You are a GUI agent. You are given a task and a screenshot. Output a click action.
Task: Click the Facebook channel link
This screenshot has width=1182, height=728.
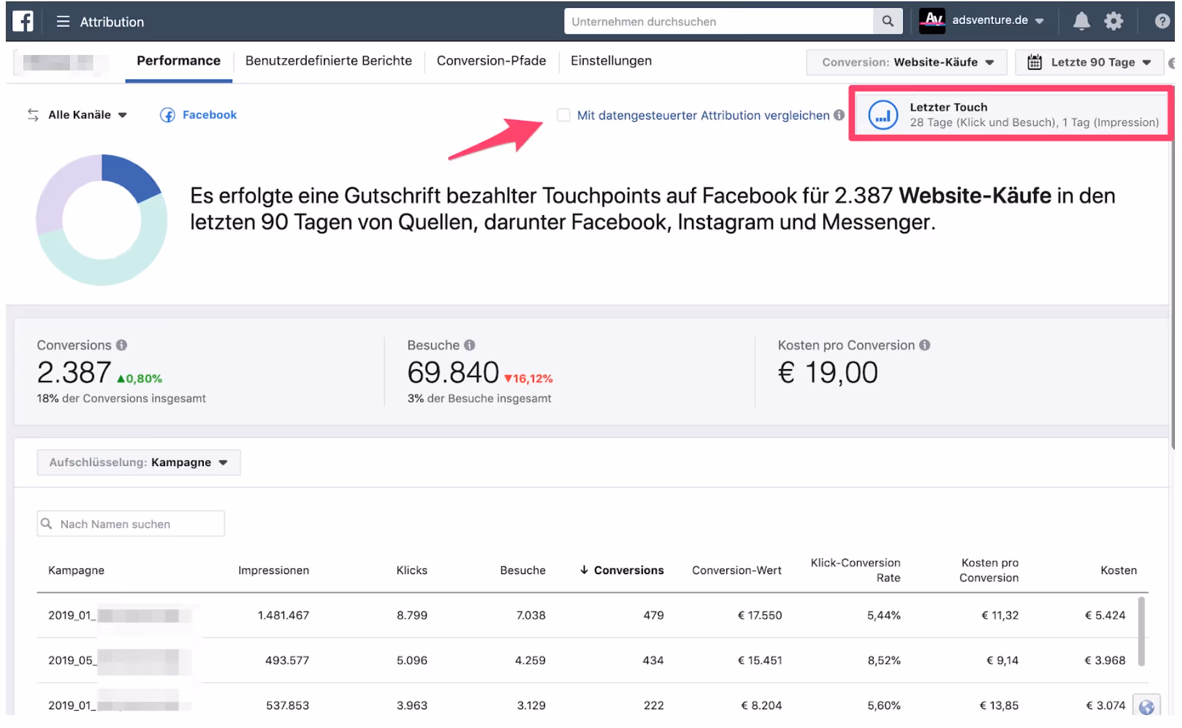click(210, 115)
